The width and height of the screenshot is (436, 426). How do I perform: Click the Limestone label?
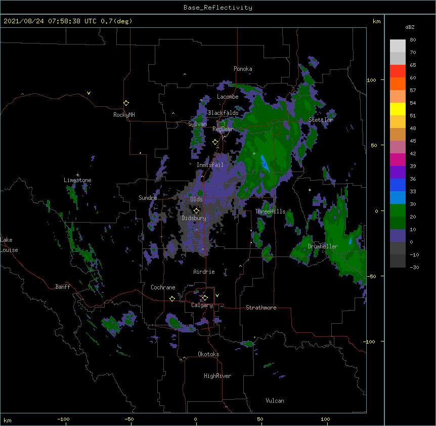[x=77, y=180]
